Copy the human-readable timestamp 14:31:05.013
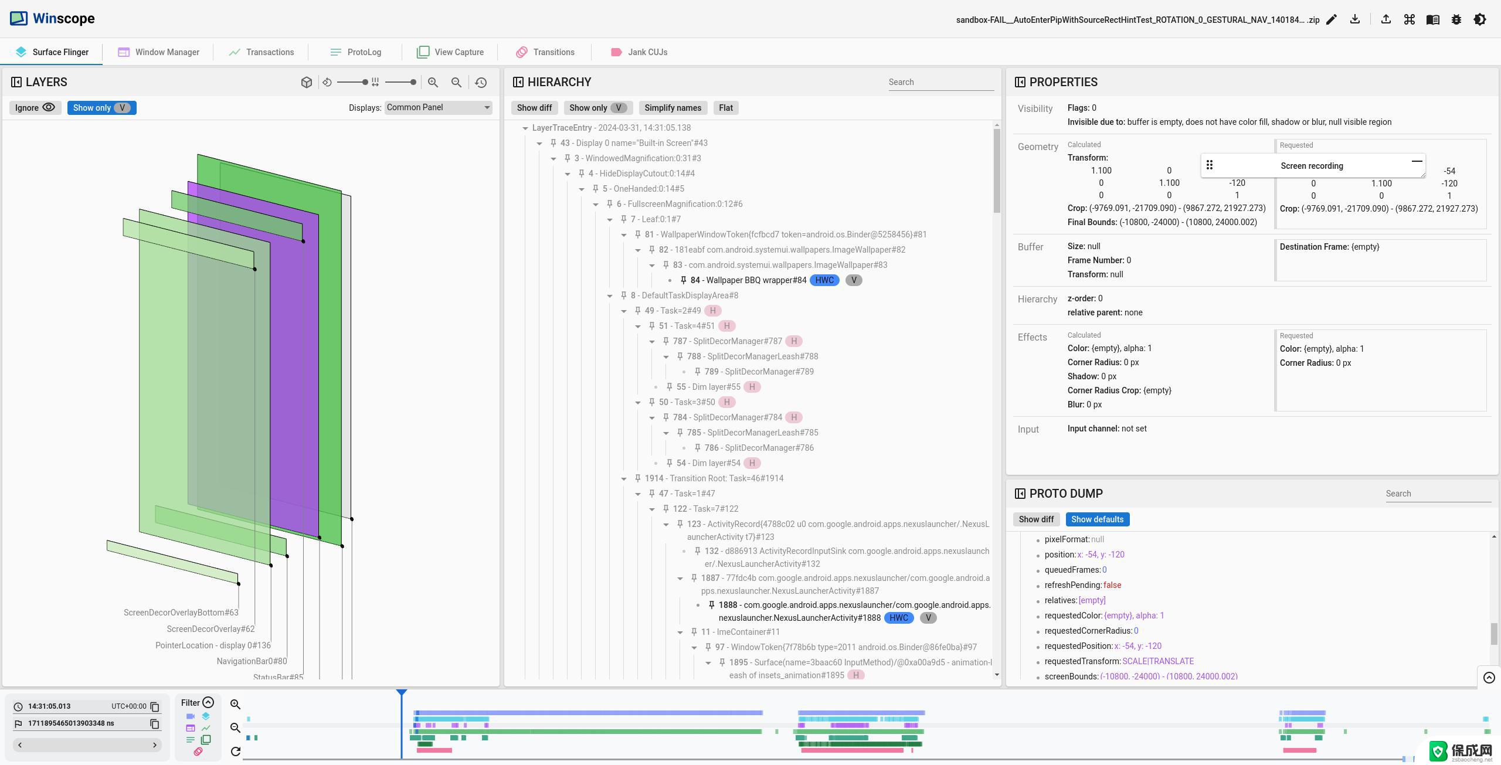This screenshot has width=1501, height=765. tap(155, 707)
